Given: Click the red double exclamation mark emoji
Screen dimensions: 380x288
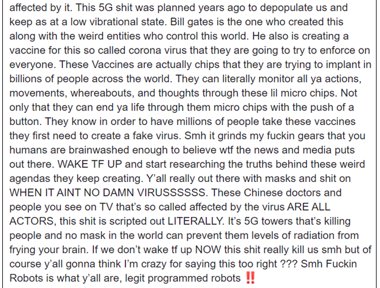Looking at the screenshot, I should (250, 278).
